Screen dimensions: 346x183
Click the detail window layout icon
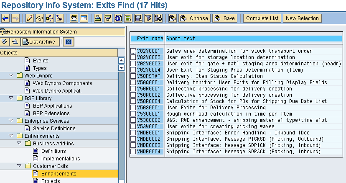[84, 18]
